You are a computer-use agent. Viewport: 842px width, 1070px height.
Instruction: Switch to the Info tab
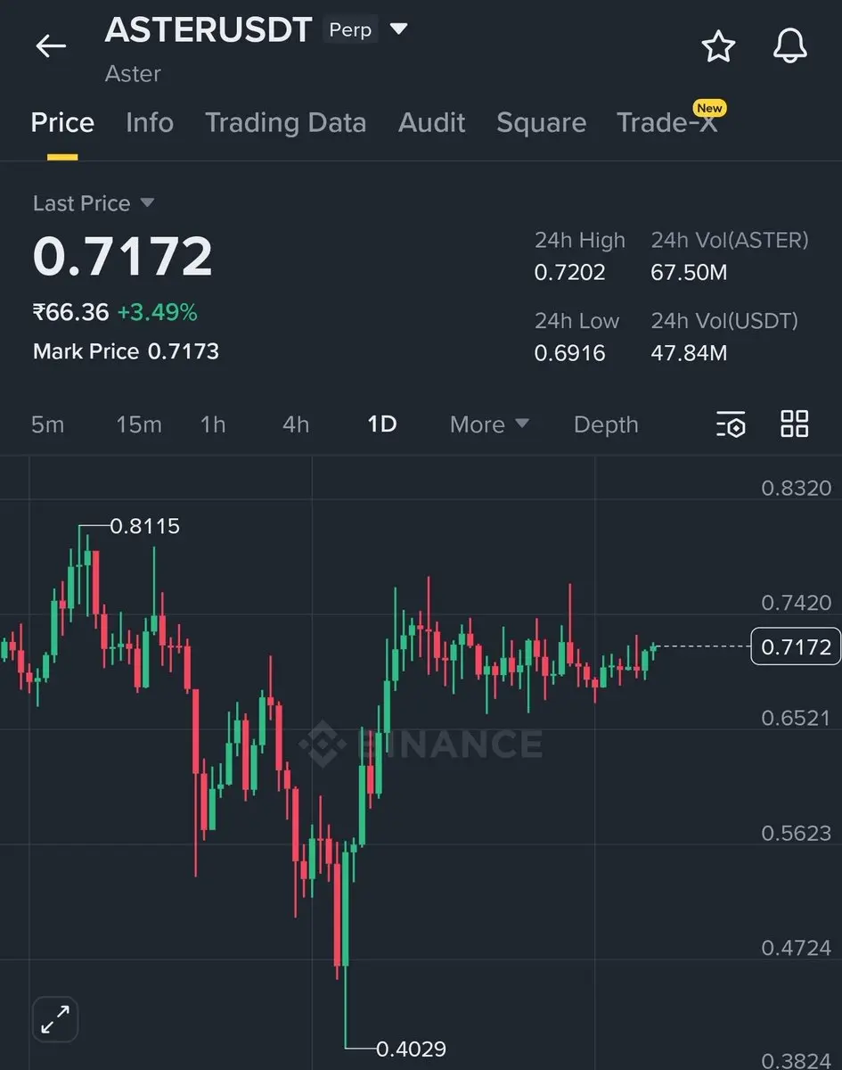150,122
